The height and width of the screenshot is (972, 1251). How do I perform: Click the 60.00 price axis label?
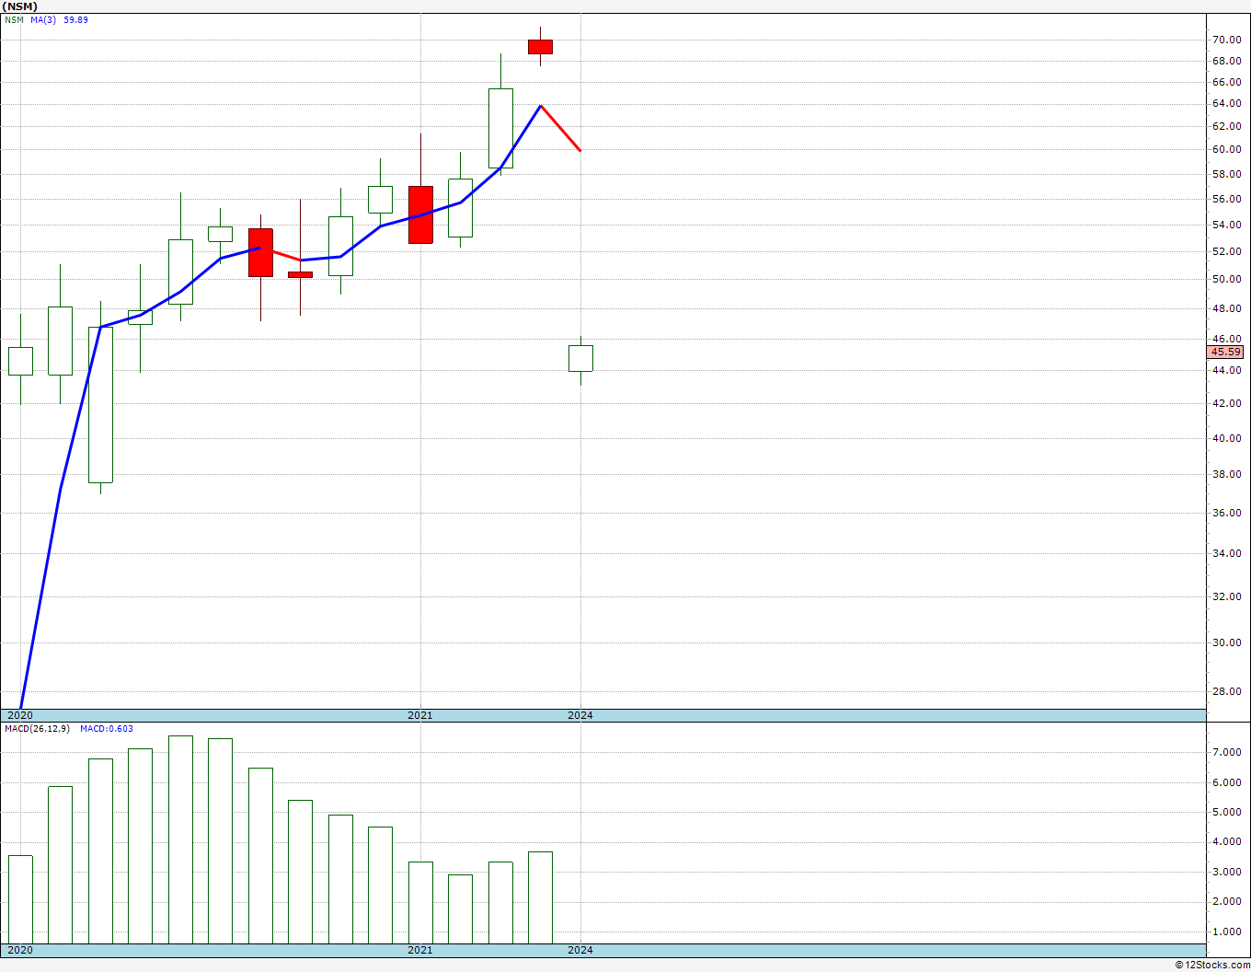(1226, 149)
